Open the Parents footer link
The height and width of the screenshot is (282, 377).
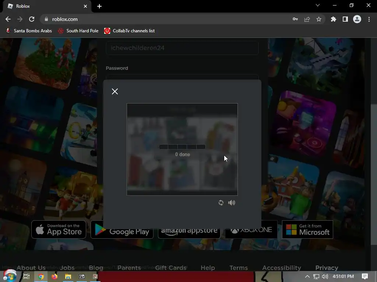(129, 268)
